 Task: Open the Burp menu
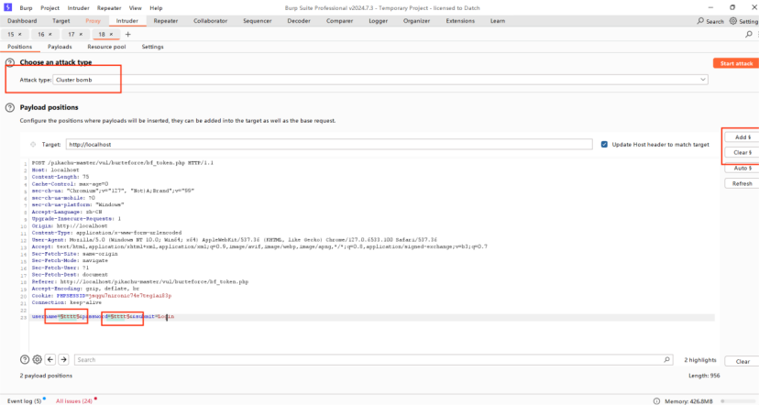pyautogui.click(x=26, y=7)
